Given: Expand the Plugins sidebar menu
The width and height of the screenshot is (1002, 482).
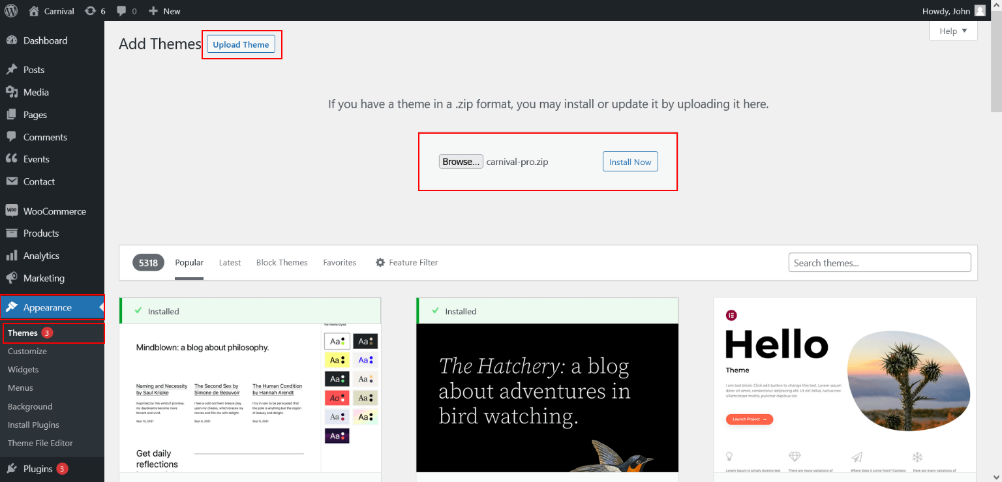Looking at the screenshot, I should pyautogui.click(x=37, y=468).
